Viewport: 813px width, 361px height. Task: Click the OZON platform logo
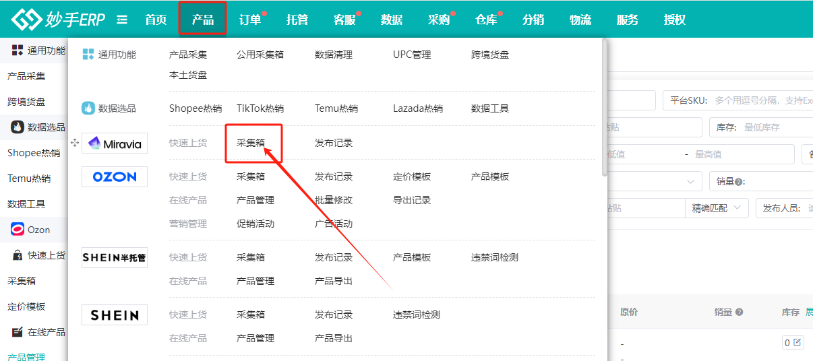pyautogui.click(x=115, y=176)
